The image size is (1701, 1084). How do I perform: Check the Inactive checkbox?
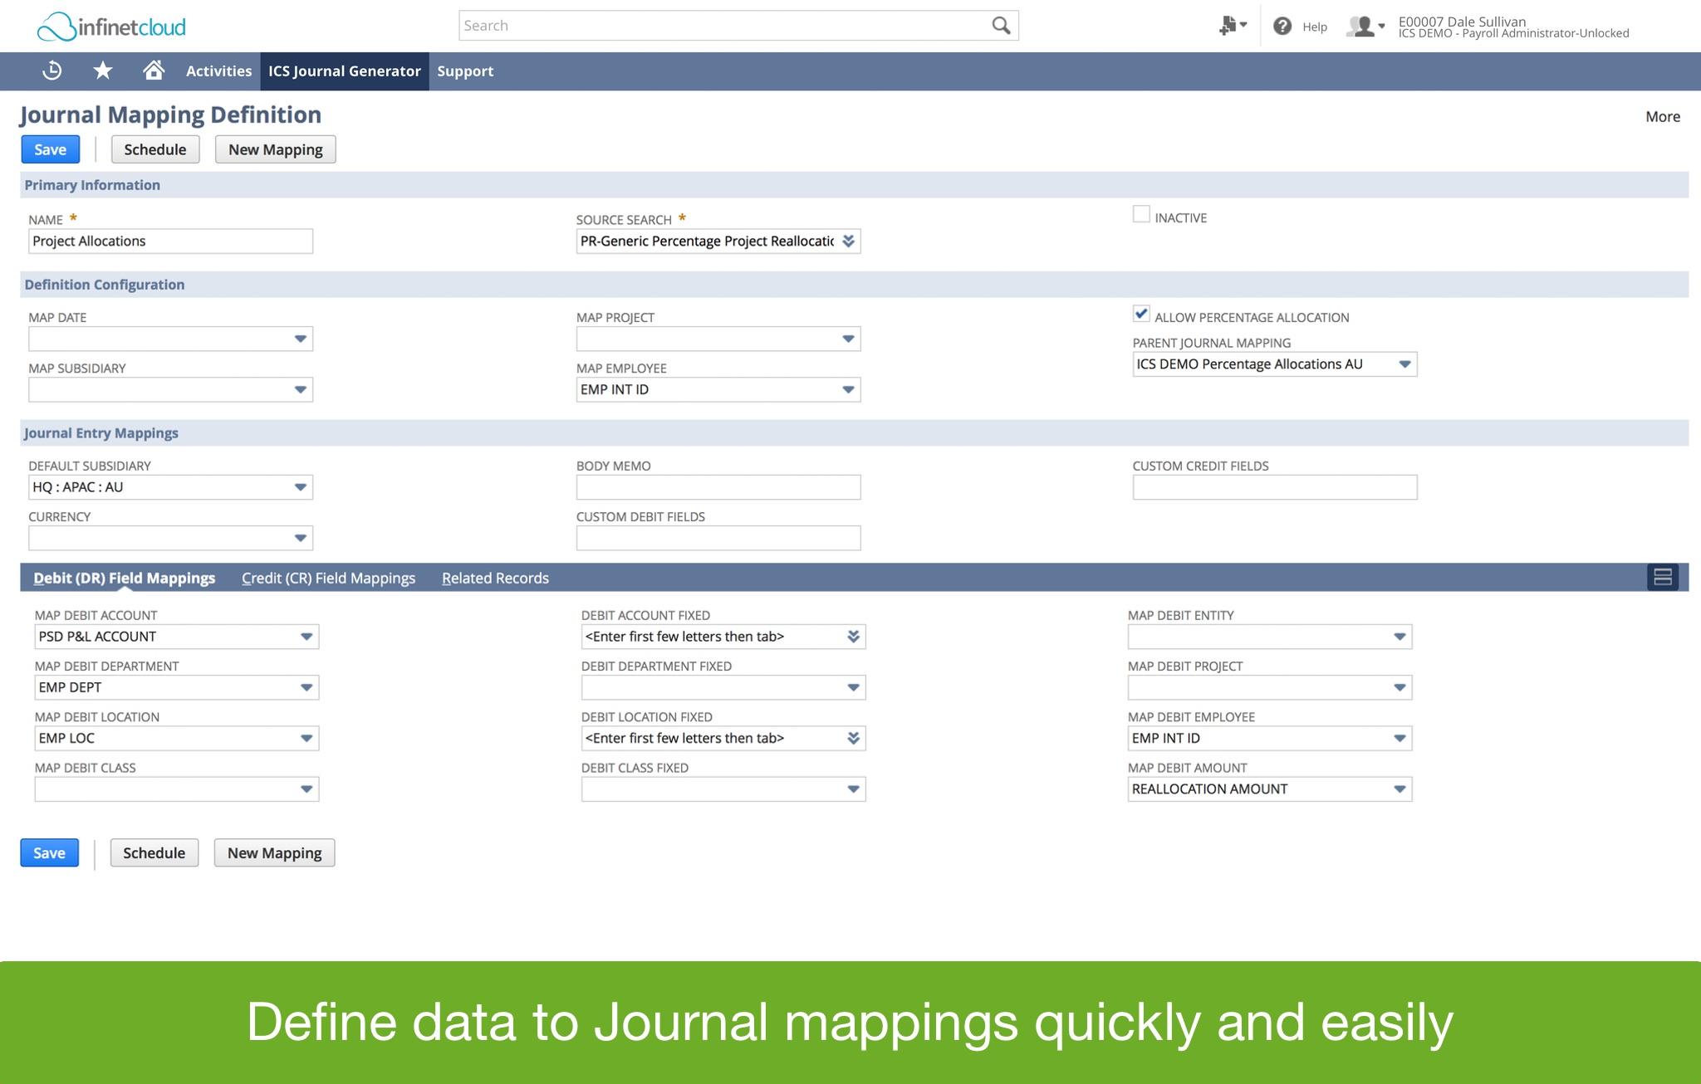tap(1141, 215)
